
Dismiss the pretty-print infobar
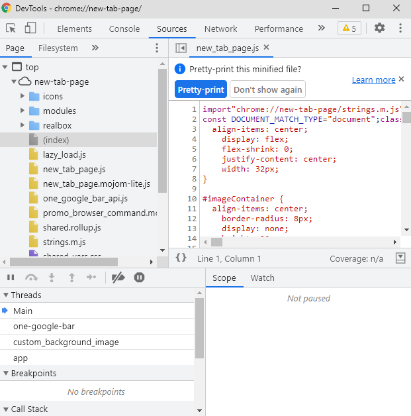(402, 79)
